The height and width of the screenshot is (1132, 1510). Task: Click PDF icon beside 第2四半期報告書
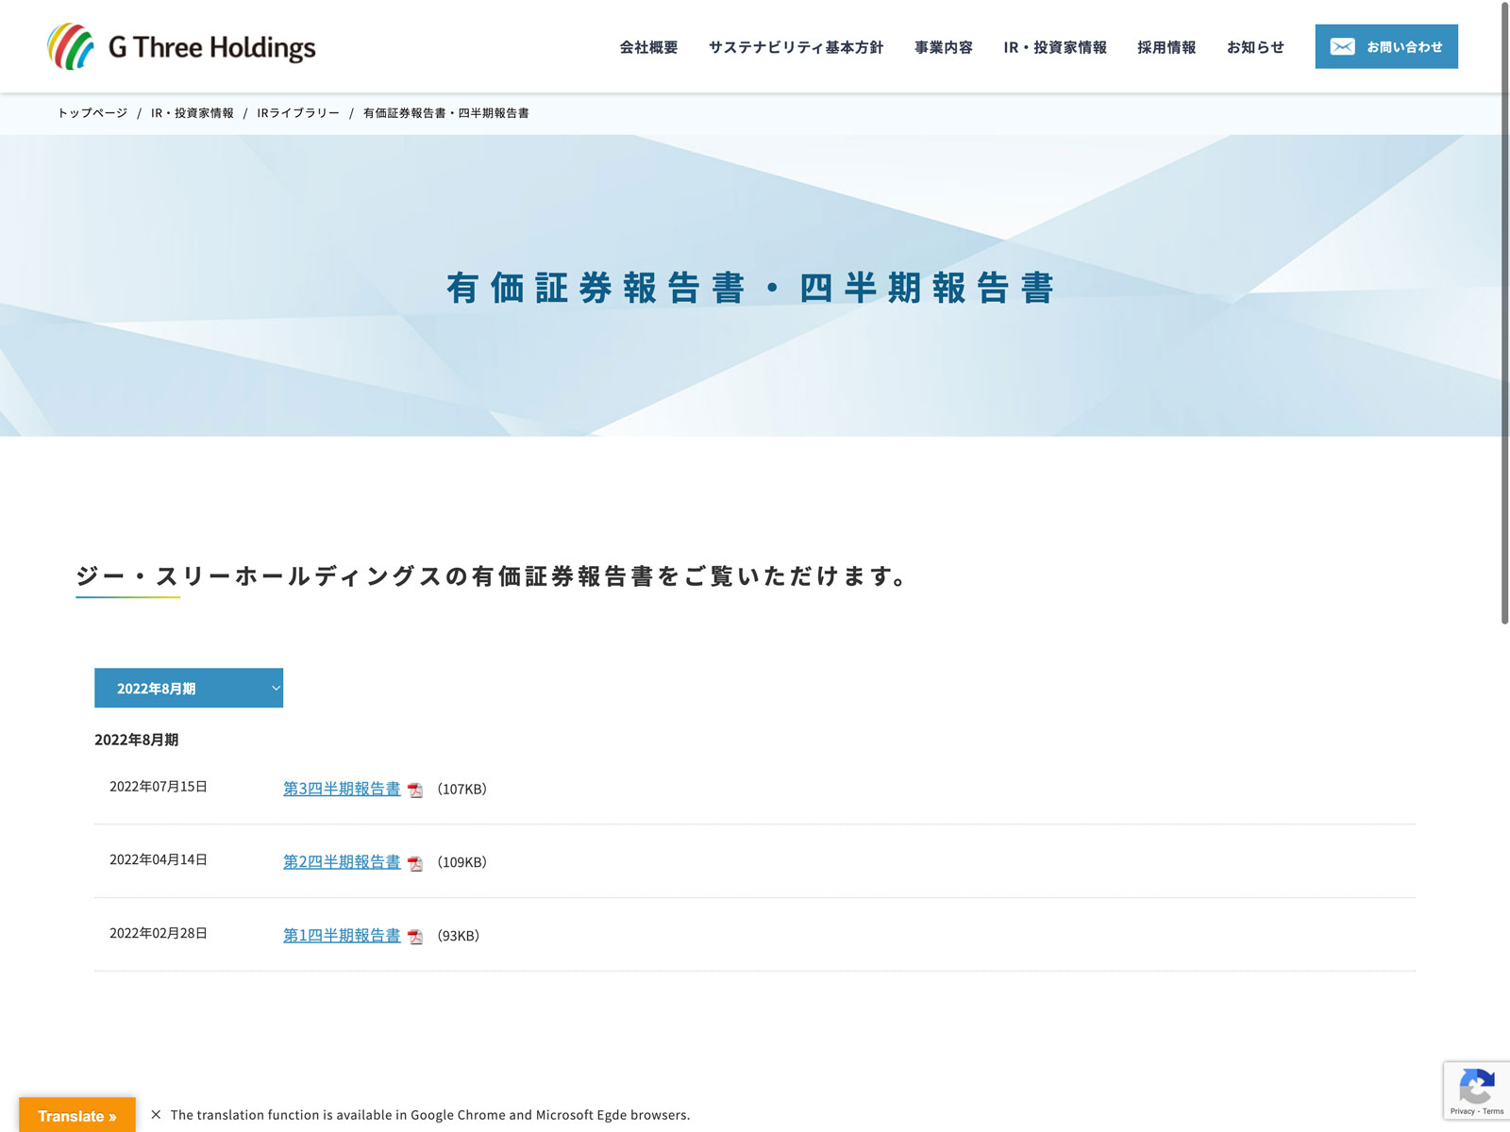[415, 863]
